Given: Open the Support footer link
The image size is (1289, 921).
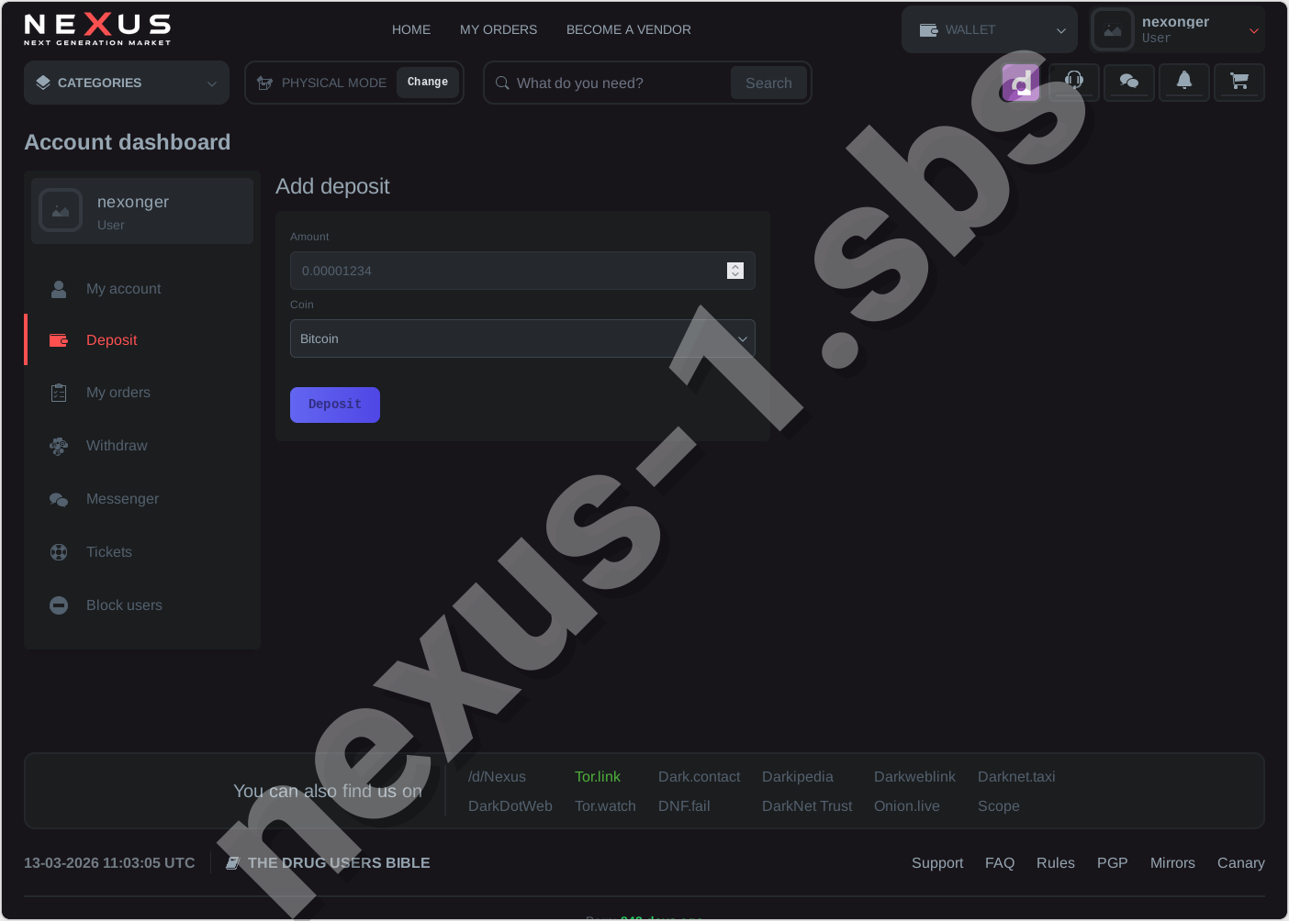Looking at the screenshot, I should 937,863.
